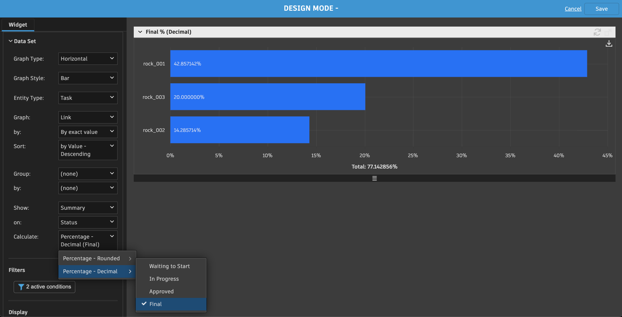Collapse the Final % (Decimal) widget header
Screen dimensions: 622x317
coord(140,32)
